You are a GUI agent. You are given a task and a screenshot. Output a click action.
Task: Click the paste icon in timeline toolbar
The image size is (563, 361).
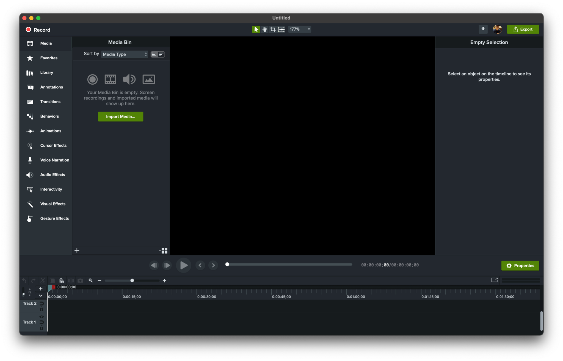pos(62,281)
